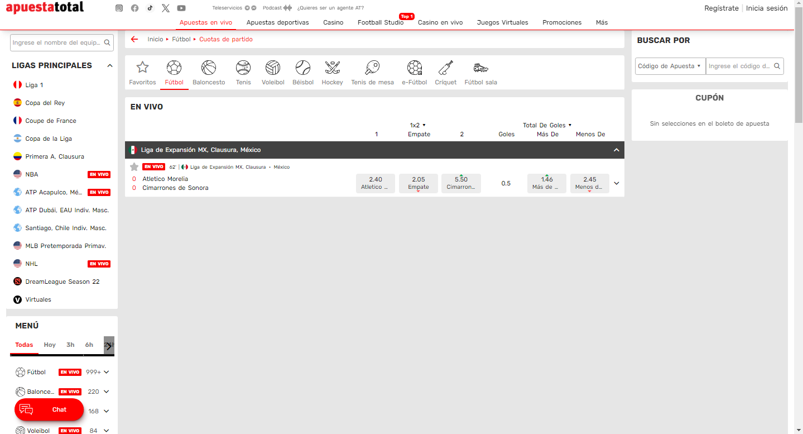
Task: Bet 2.45 on Menos de goals
Action: click(590, 183)
